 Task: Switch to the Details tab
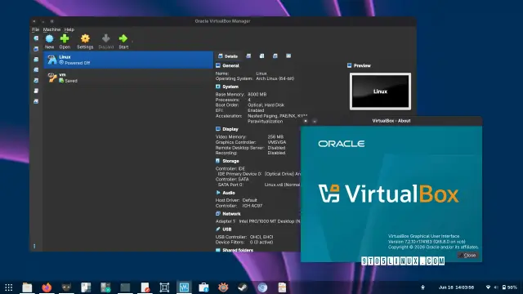click(228, 56)
